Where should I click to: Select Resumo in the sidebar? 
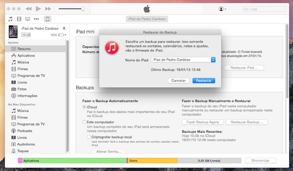(35, 49)
